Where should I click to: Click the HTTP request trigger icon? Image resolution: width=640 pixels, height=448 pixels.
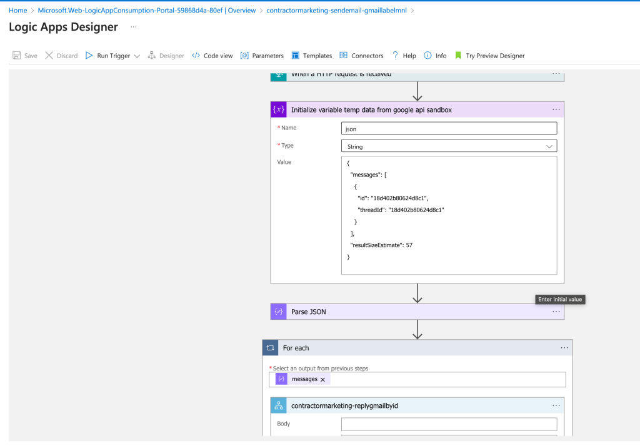pyautogui.click(x=279, y=76)
